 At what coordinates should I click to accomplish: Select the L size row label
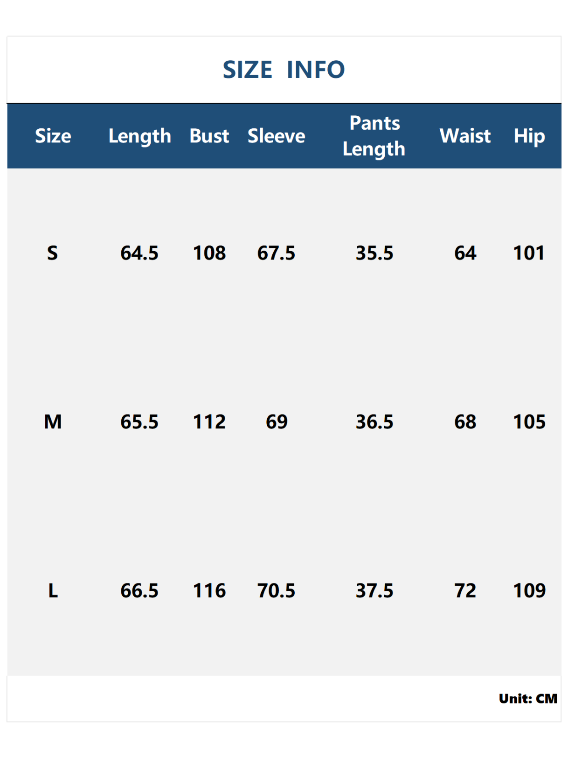53,591
